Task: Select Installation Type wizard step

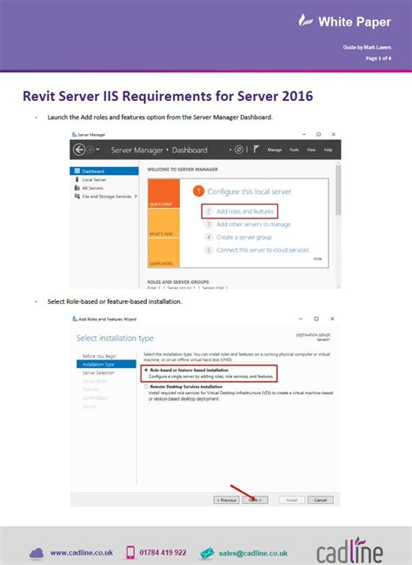Action: point(106,364)
